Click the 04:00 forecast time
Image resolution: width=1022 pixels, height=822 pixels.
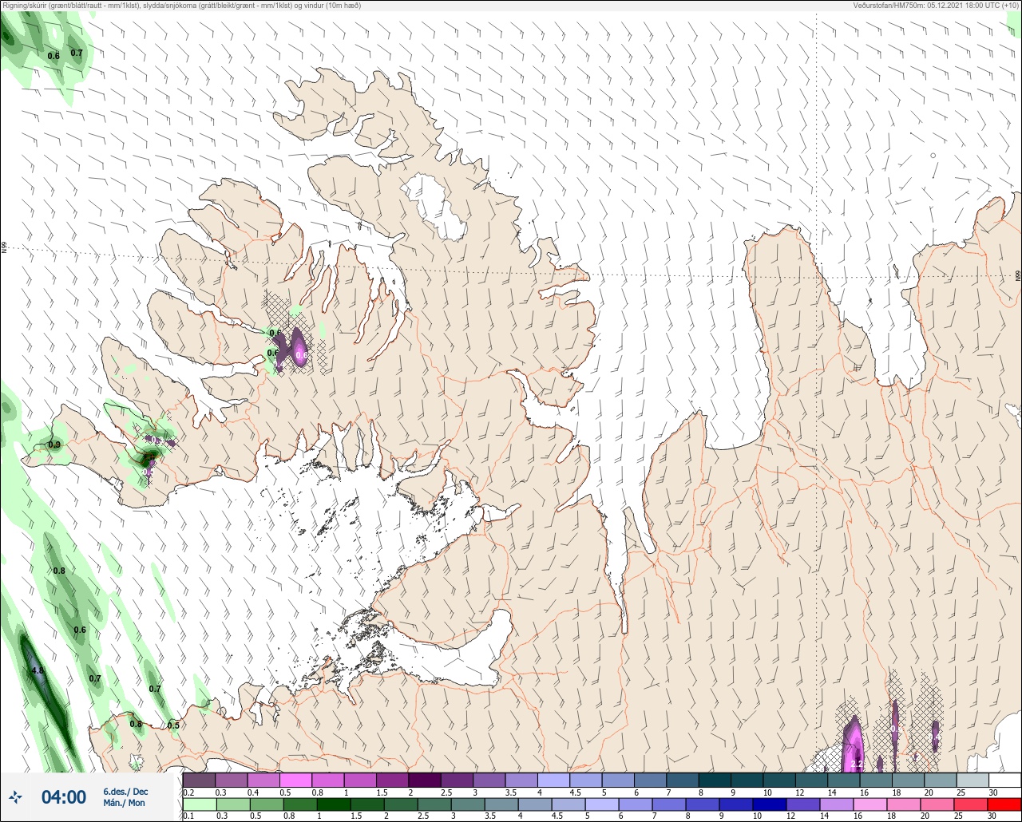point(64,796)
